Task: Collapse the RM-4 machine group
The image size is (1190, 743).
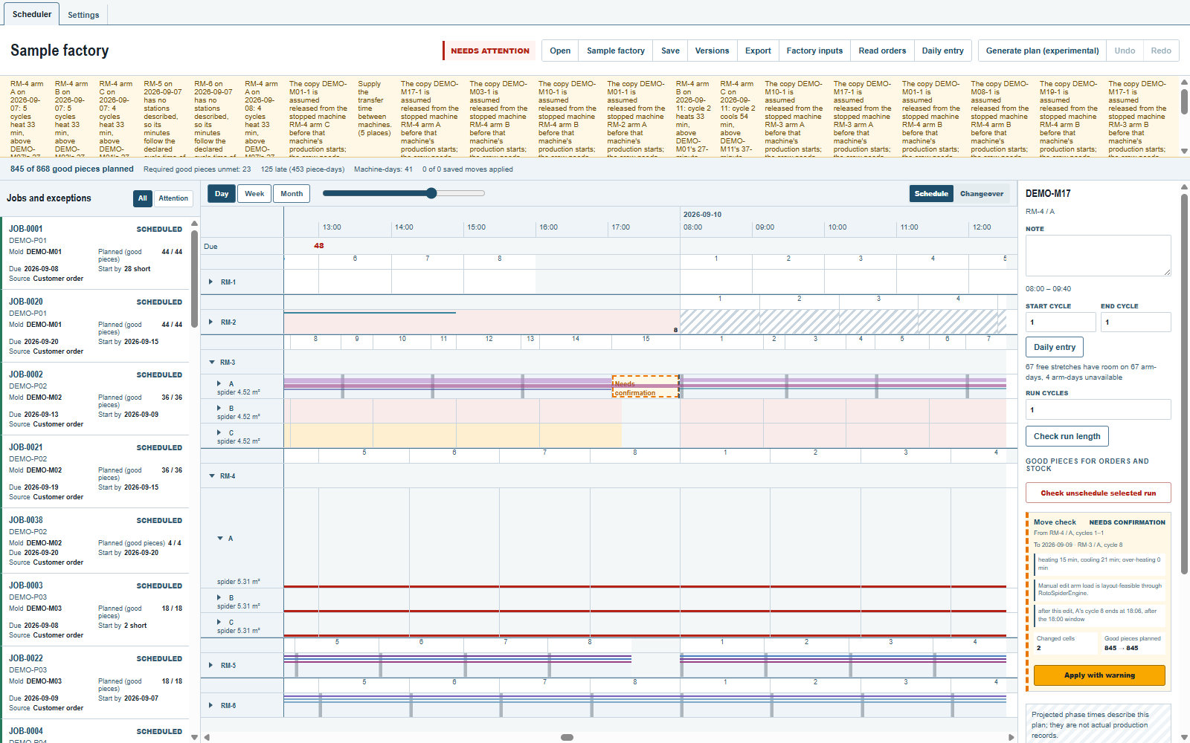Action: (x=212, y=476)
